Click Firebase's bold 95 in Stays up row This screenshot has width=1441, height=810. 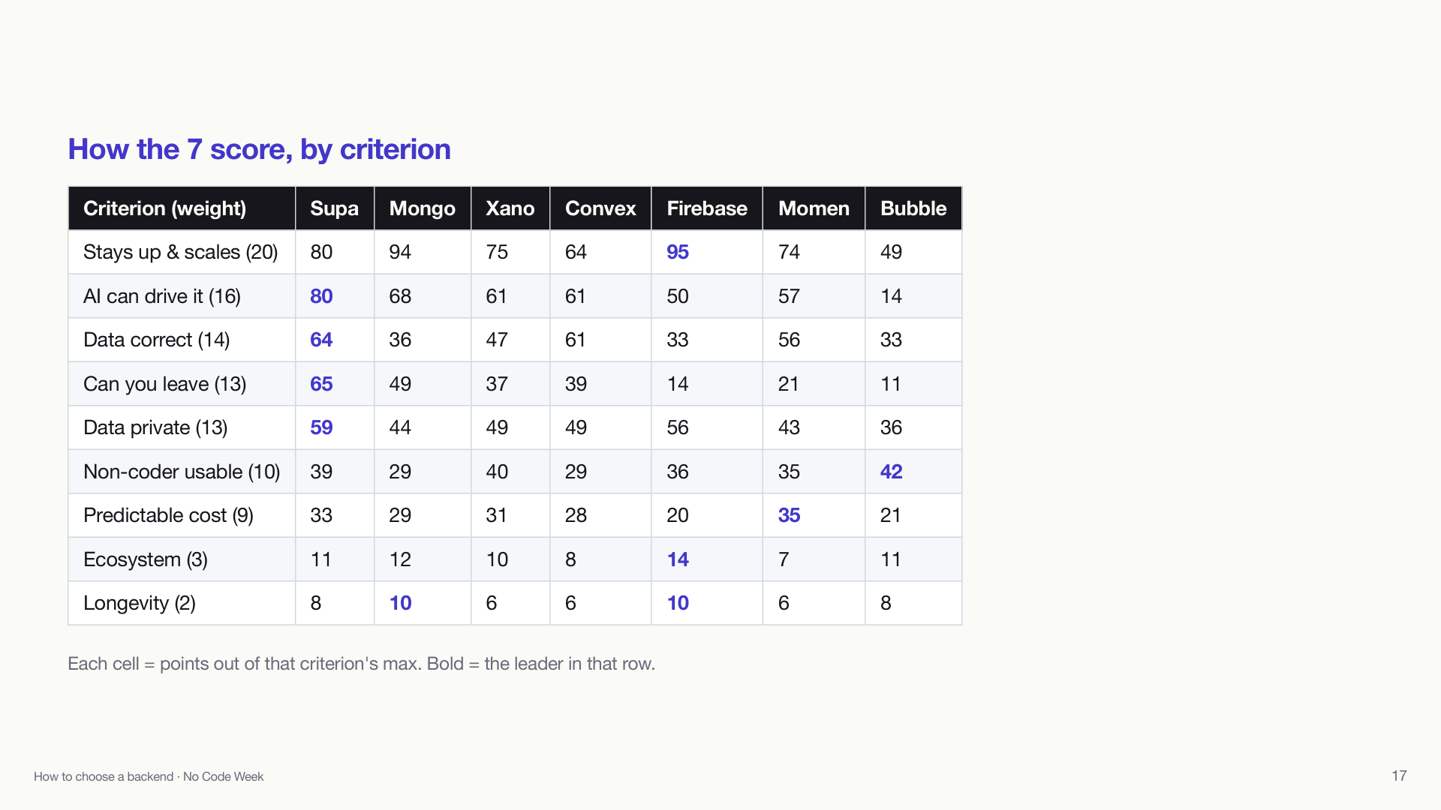tap(678, 252)
